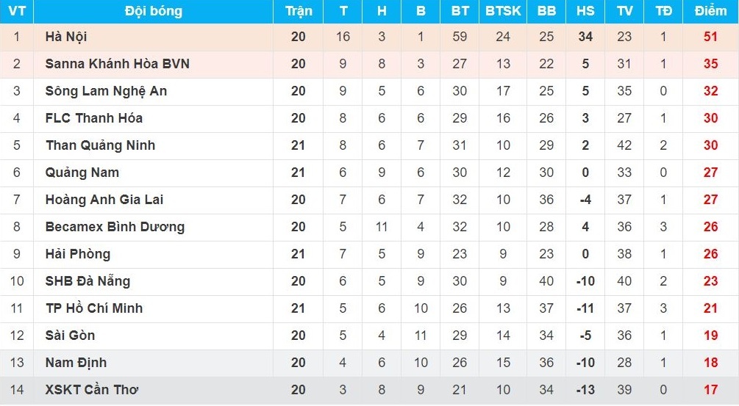Open TP Hồ Chí Minh team entry

pyautogui.click(x=93, y=308)
